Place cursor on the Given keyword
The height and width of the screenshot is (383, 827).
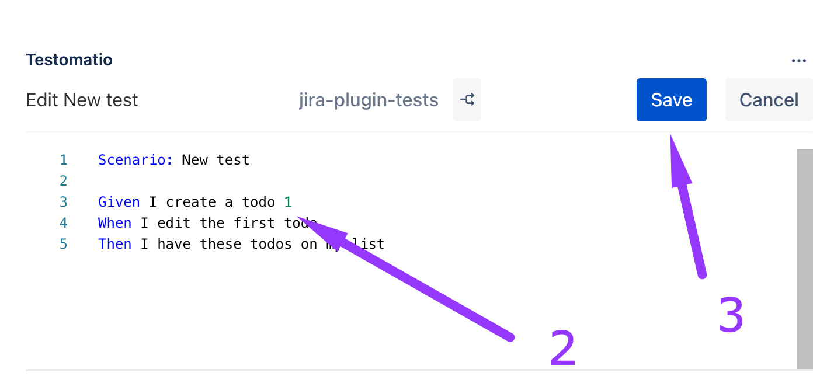[119, 202]
